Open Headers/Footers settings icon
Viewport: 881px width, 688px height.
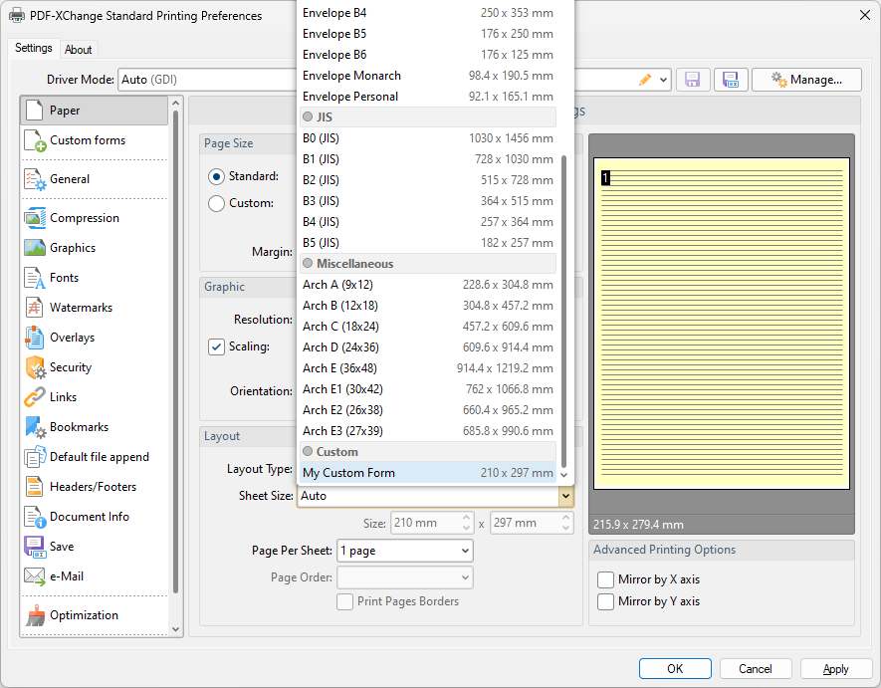pyautogui.click(x=35, y=487)
